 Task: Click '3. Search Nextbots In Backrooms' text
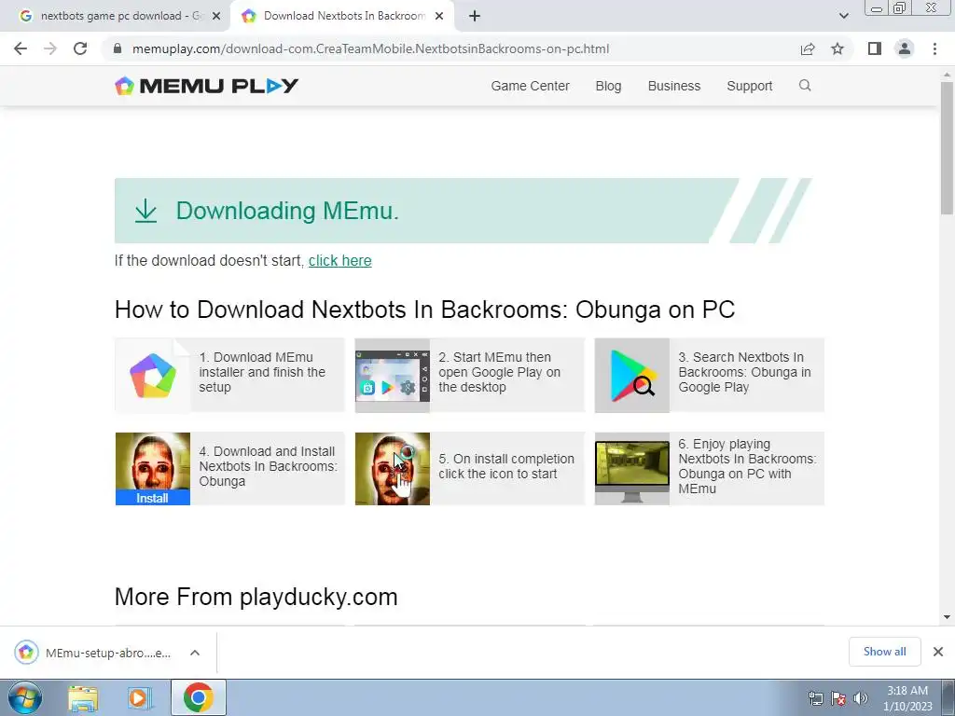click(x=744, y=372)
